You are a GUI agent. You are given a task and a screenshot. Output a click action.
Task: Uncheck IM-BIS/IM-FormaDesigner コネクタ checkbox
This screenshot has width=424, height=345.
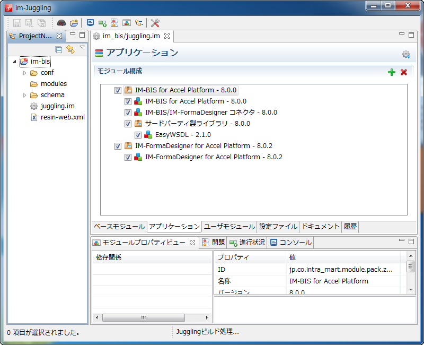(128, 113)
